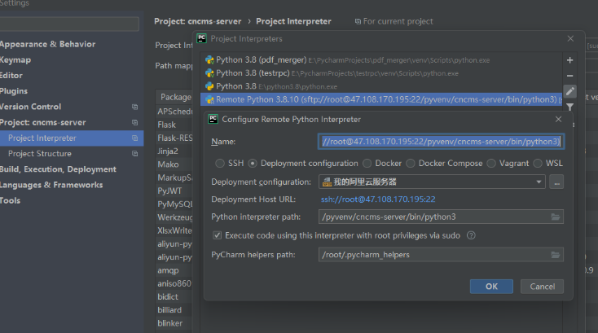Open Languages & Frameworks settings
Image resolution: width=598 pixels, height=333 pixels.
[x=51, y=185]
